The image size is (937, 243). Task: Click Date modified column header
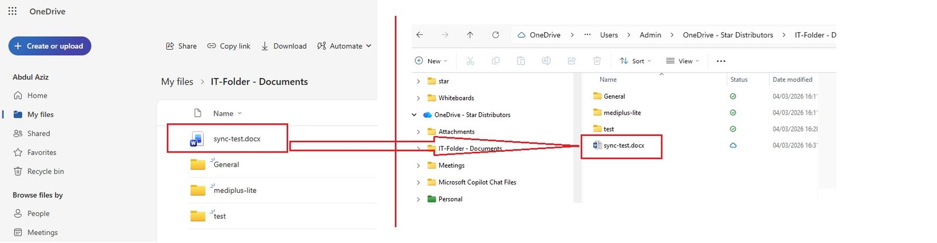(792, 79)
